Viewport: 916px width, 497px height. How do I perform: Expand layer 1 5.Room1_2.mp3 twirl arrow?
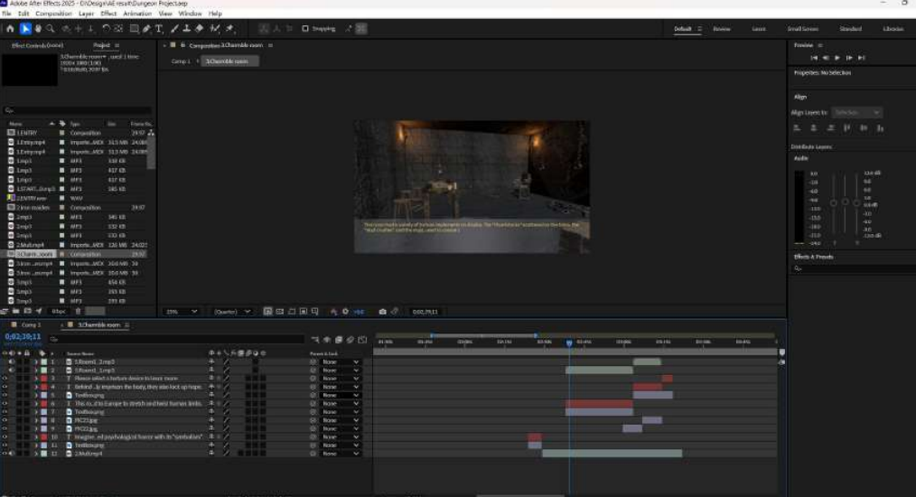pyautogui.click(x=36, y=362)
